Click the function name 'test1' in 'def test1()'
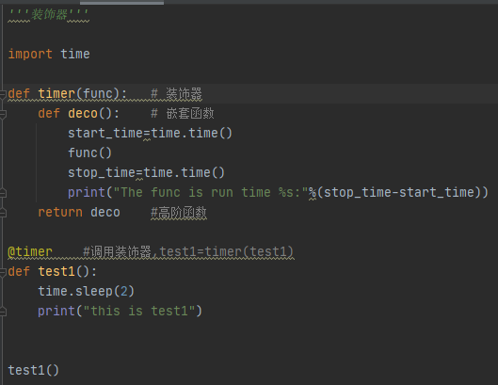The width and height of the screenshot is (498, 385). pyautogui.click(x=56, y=272)
